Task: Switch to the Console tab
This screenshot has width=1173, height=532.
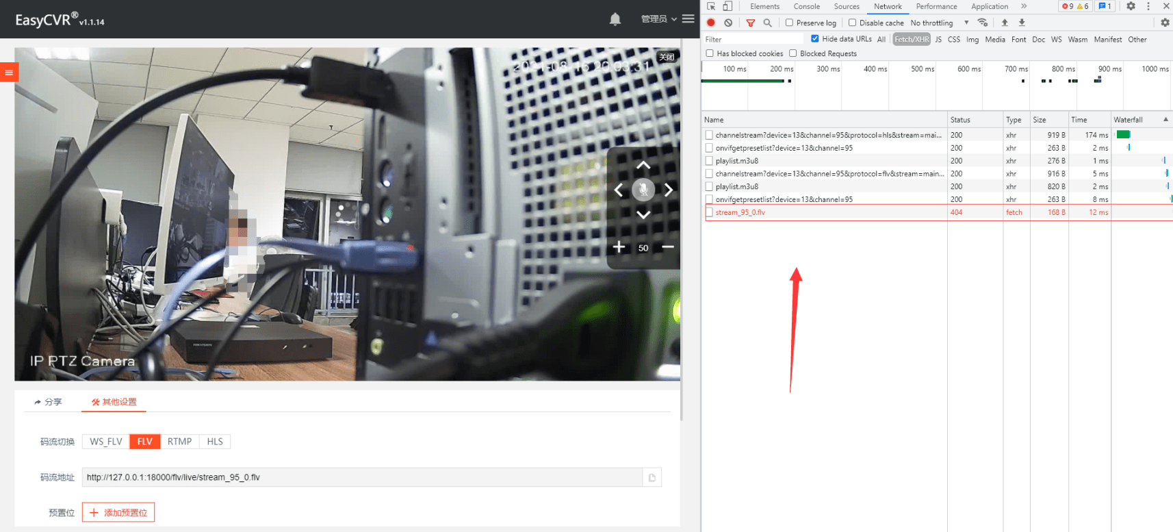Action: (x=806, y=6)
